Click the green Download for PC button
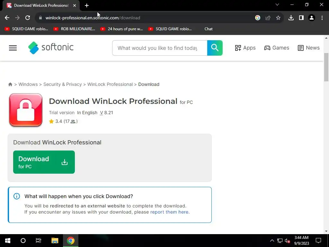The image size is (329, 247). [x=44, y=162]
